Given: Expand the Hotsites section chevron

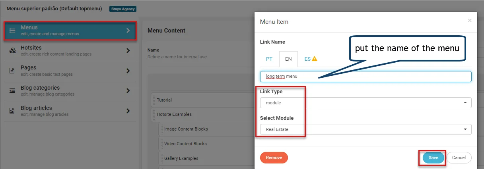Looking at the screenshot, I should pyautogui.click(x=128, y=50).
